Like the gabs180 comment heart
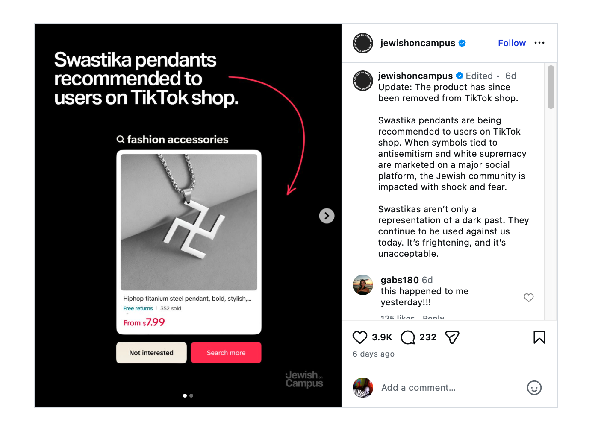Viewport: 601px width, 439px height. tap(529, 298)
